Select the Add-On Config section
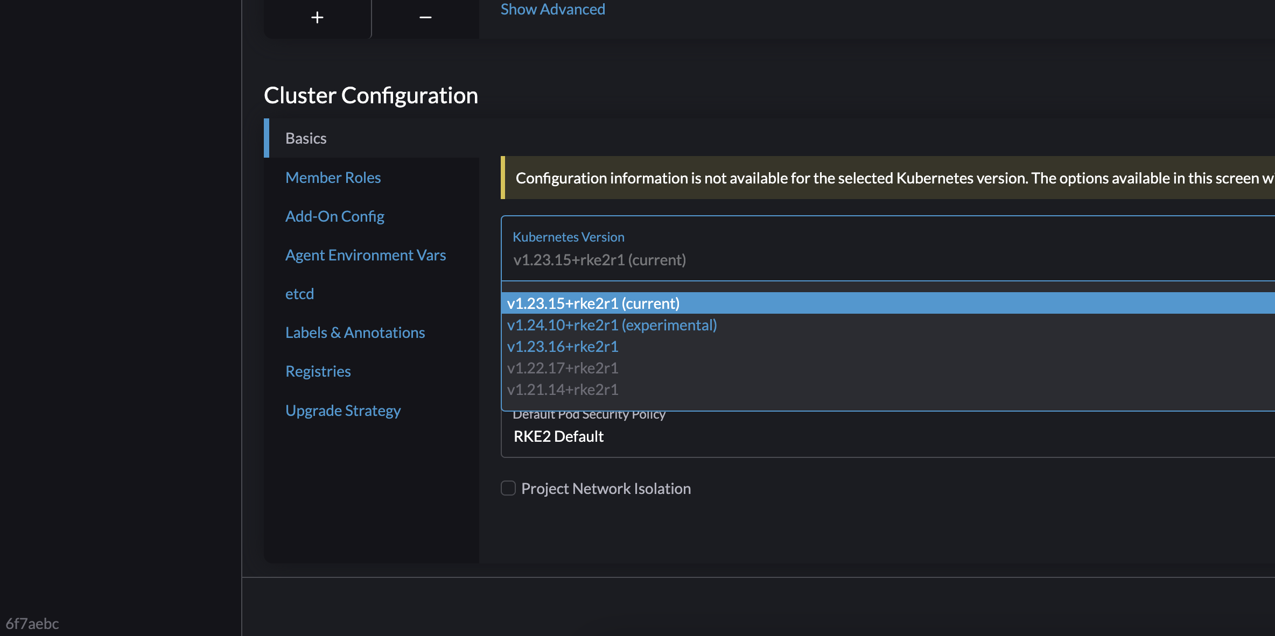Image resolution: width=1275 pixels, height=636 pixels. click(334, 216)
